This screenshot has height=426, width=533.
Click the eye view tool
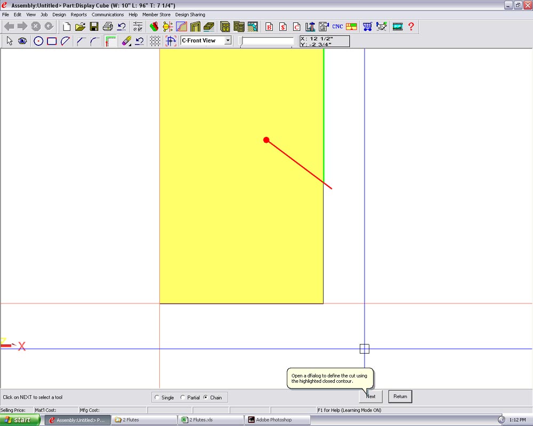point(22,41)
